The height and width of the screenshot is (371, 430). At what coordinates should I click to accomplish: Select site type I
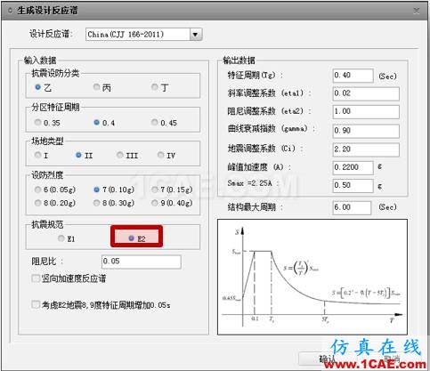(x=37, y=155)
